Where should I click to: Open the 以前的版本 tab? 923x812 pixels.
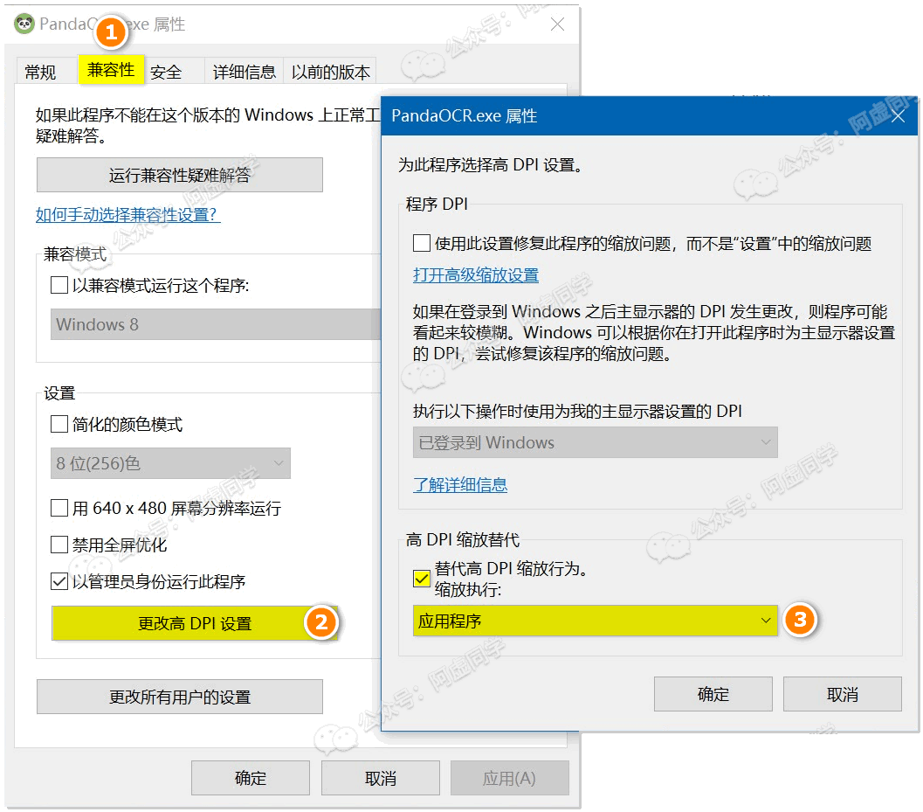click(x=330, y=73)
